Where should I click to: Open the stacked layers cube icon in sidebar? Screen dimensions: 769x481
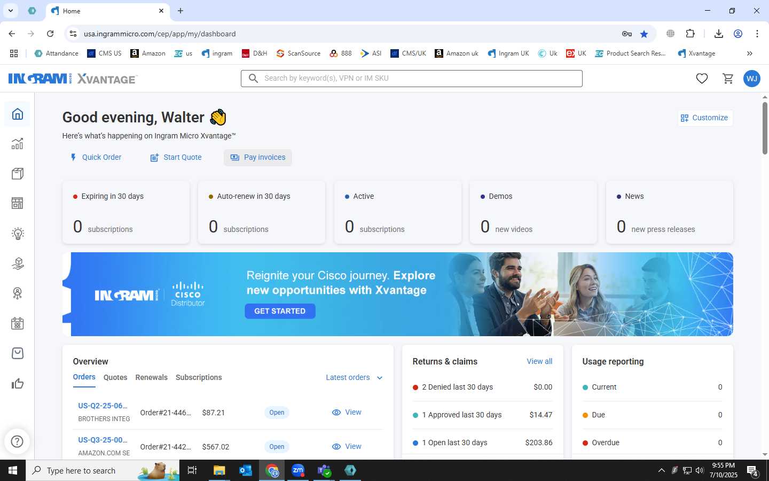click(x=18, y=263)
